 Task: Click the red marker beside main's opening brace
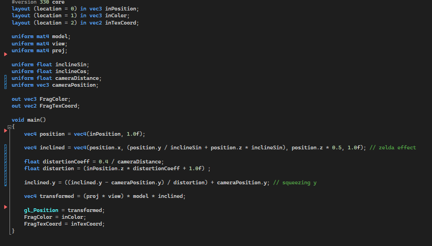point(5,131)
